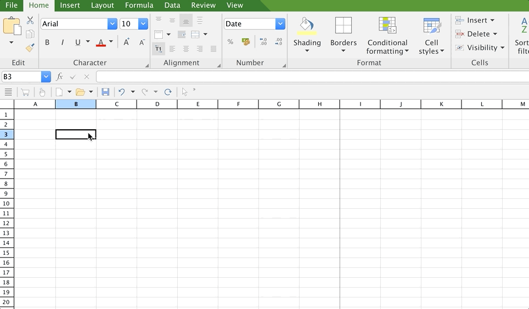529x309 pixels.
Task: Open the Date number format dropdown
Action: click(280, 24)
